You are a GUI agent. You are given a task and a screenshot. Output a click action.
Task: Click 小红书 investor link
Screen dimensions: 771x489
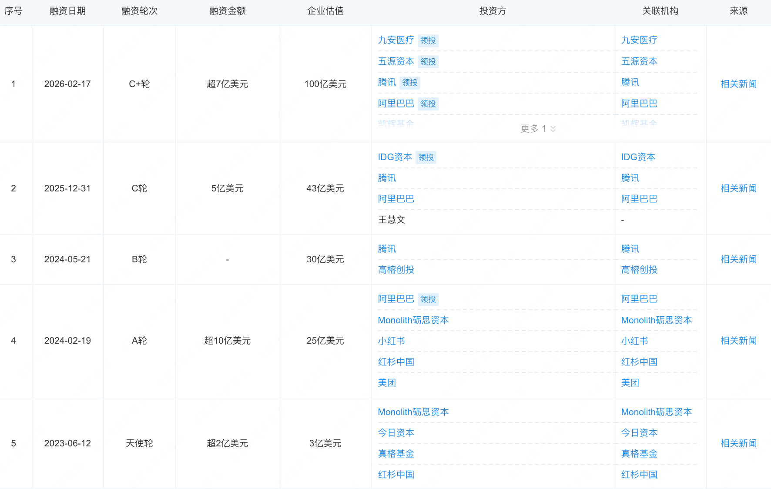pyautogui.click(x=391, y=341)
